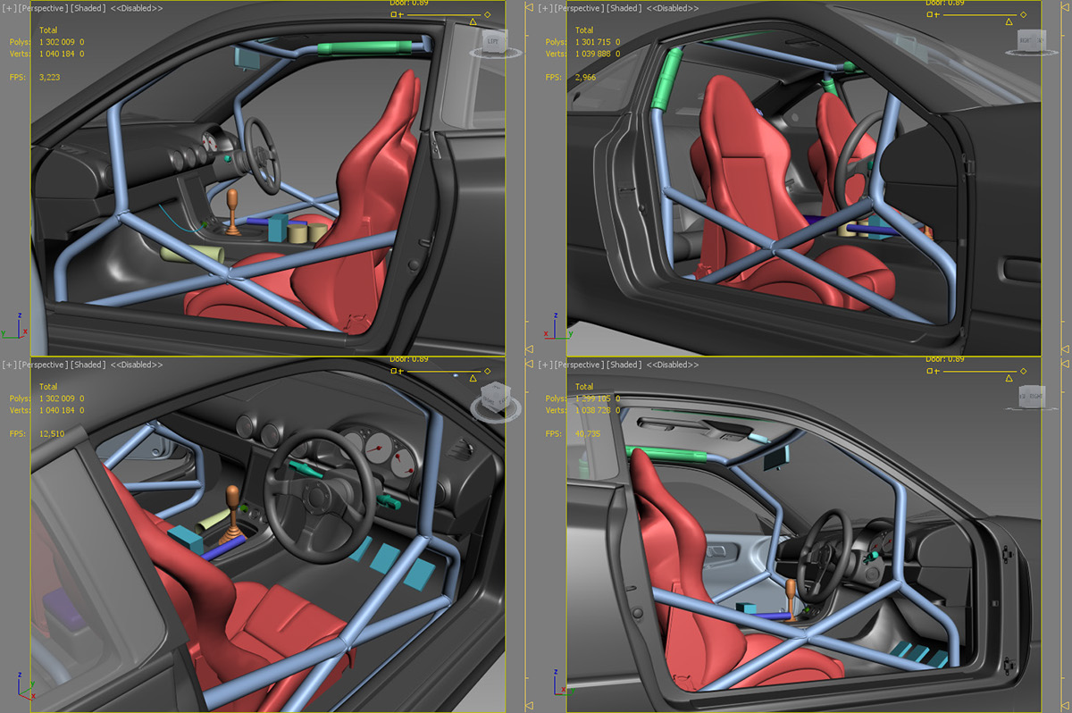Click the LEFT ViewCube in top-left viewport
The height and width of the screenshot is (713, 1072).
494,42
